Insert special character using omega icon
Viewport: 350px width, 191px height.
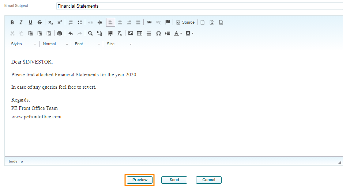click(x=158, y=33)
